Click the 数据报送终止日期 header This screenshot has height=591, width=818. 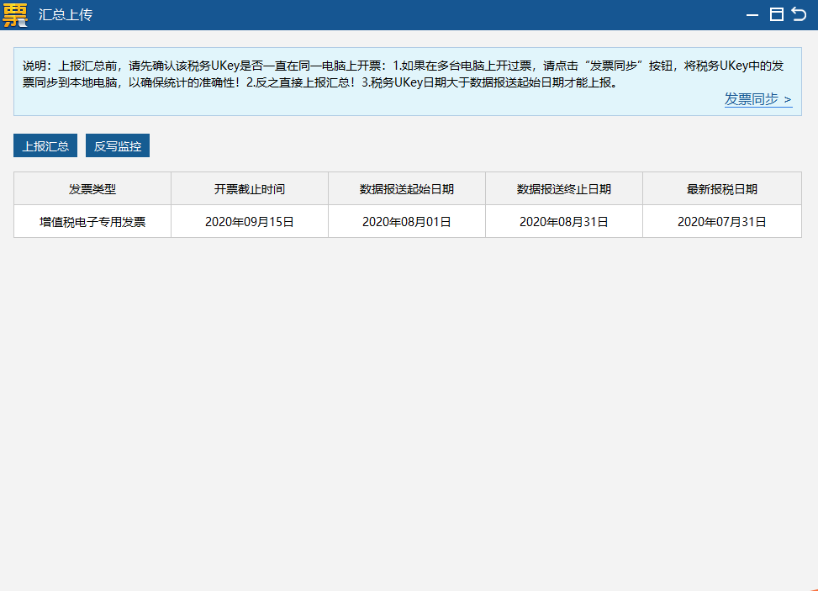pos(563,188)
